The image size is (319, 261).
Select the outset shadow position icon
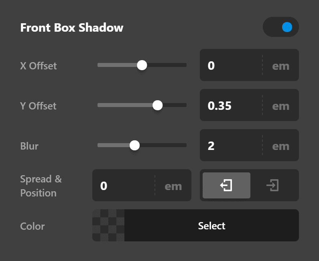pyautogui.click(x=226, y=185)
